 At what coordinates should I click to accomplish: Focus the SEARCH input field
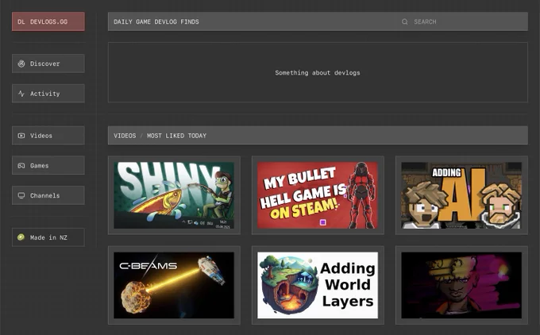(x=461, y=21)
